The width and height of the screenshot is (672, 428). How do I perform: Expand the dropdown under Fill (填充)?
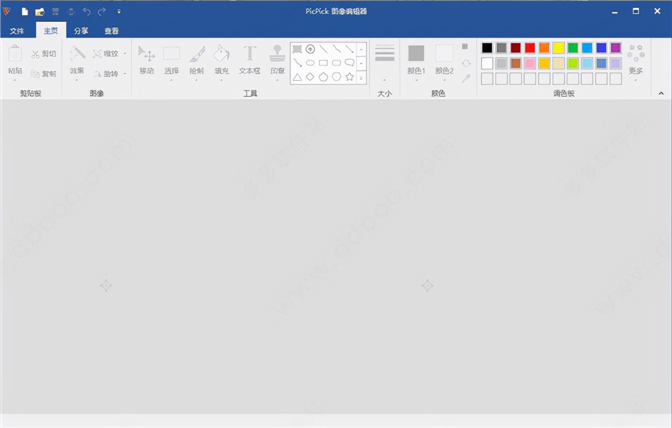pos(222,80)
